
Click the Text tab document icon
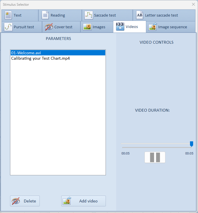[x=8, y=15]
